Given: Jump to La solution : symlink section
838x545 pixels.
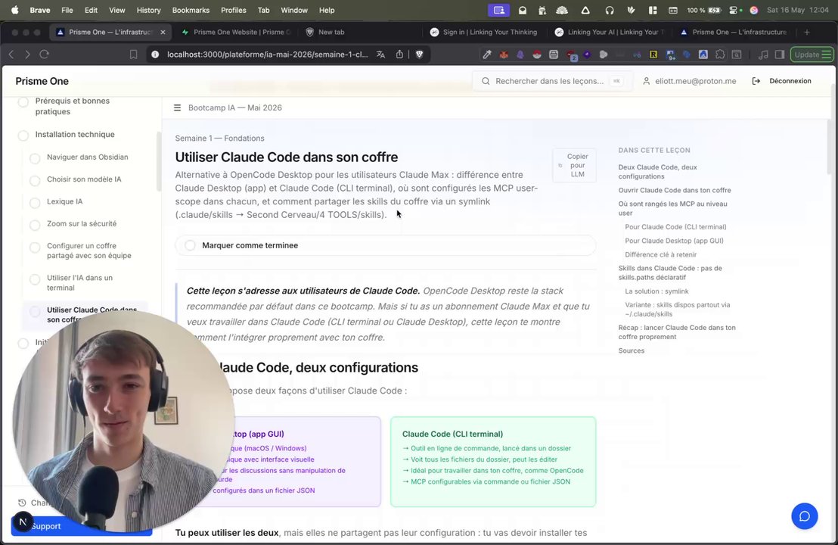Looking at the screenshot, I should (x=656, y=291).
